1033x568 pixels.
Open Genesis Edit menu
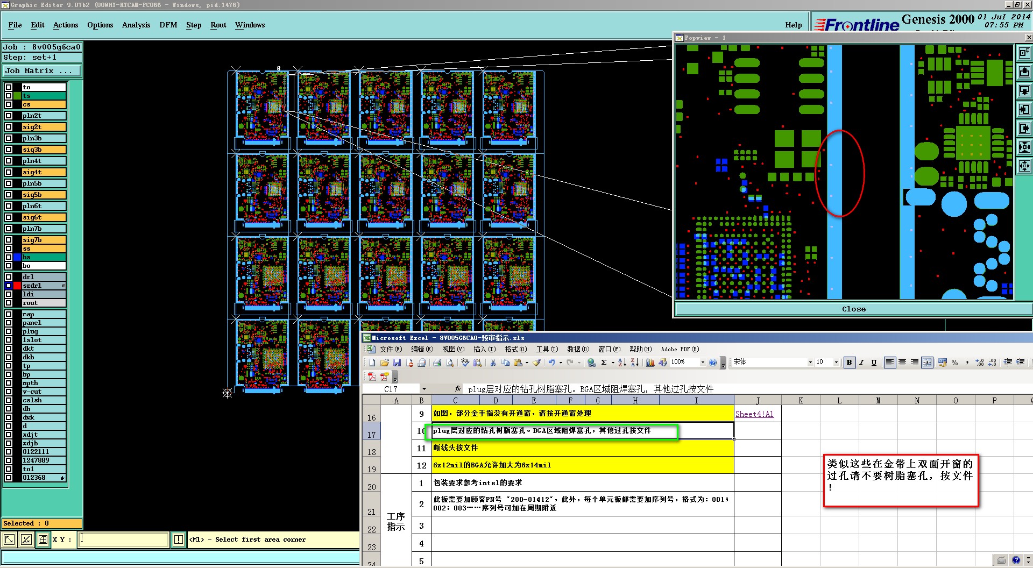(x=38, y=25)
